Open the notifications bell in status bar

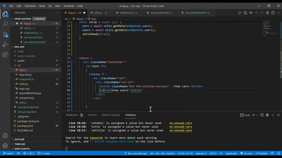coord(278,153)
